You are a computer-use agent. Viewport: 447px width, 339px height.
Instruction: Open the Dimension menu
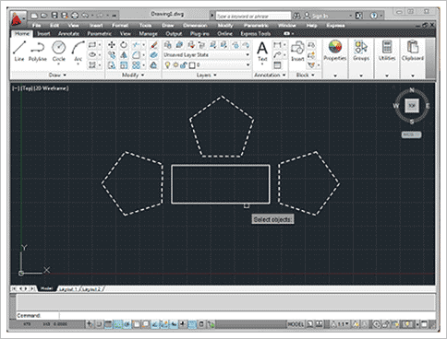click(195, 25)
